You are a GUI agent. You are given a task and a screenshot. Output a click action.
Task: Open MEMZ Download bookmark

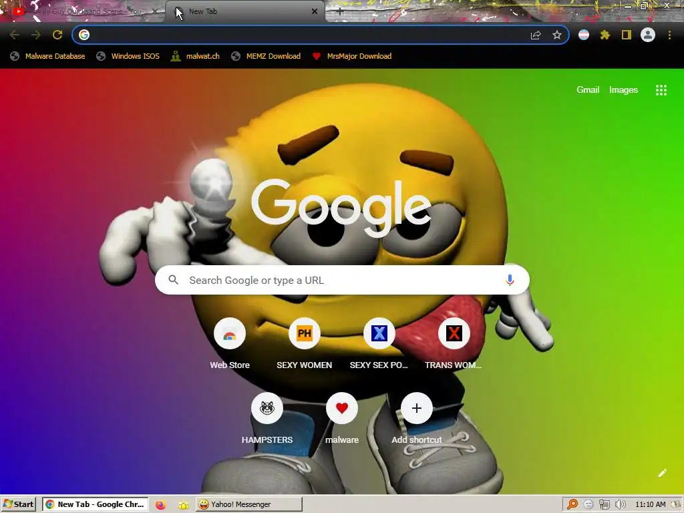click(266, 56)
